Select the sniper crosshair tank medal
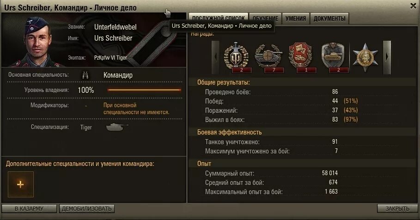The image size is (420, 220). click(x=268, y=57)
